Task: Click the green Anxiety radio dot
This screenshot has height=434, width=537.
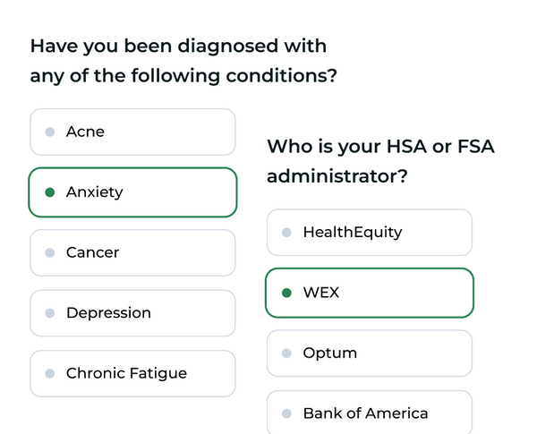Action: click(x=50, y=192)
